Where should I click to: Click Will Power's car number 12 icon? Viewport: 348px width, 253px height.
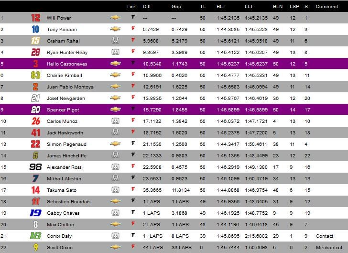coord(35,18)
